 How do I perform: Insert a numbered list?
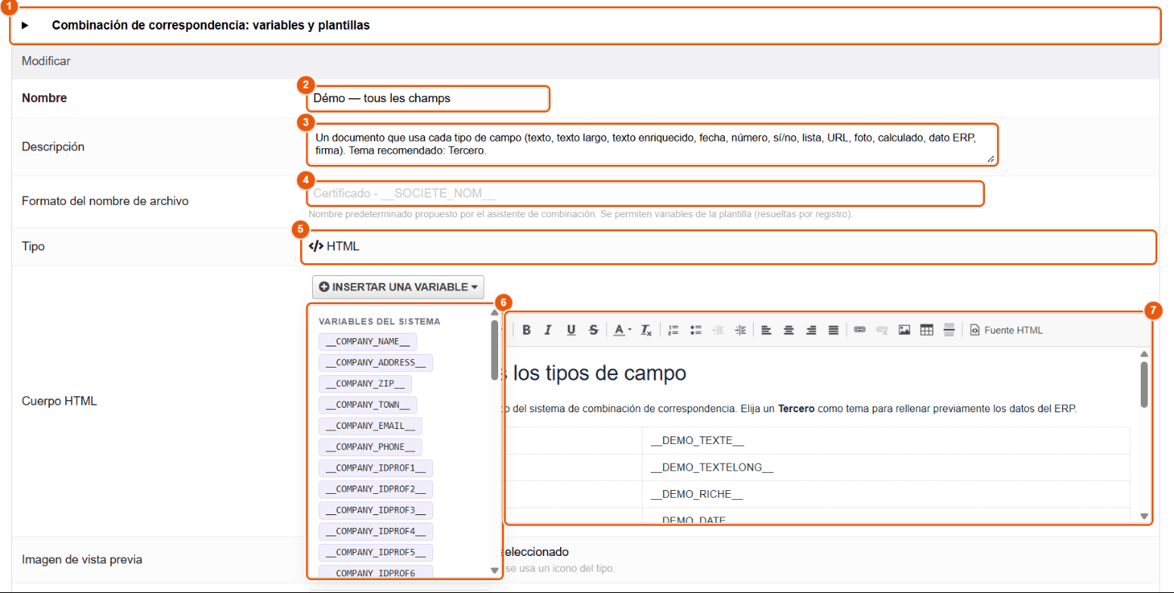point(674,330)
